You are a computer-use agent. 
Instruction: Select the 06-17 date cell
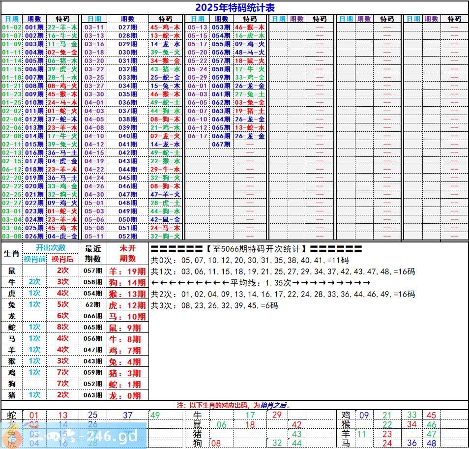(197, 136)
